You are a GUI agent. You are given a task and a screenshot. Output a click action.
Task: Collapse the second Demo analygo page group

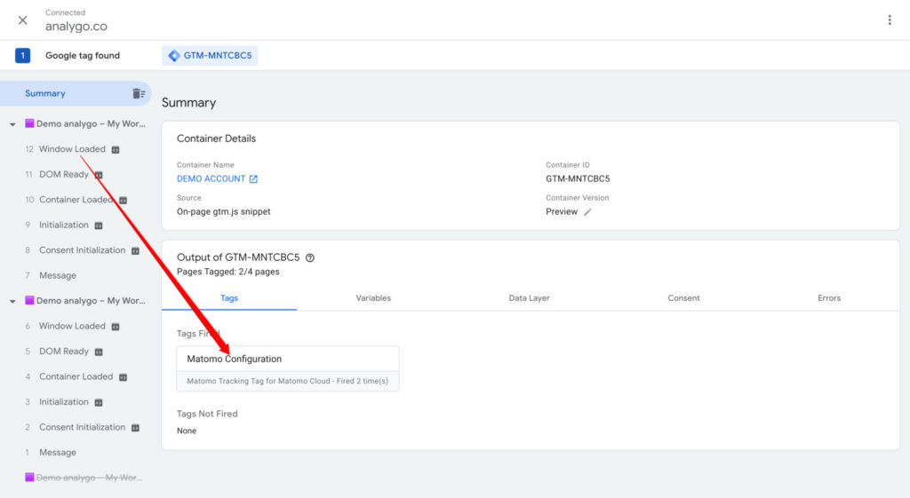[x=12, y=302]
